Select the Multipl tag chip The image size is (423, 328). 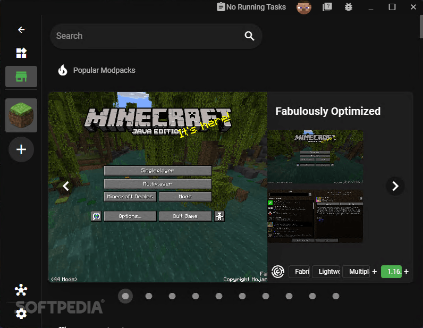(356, 271)
